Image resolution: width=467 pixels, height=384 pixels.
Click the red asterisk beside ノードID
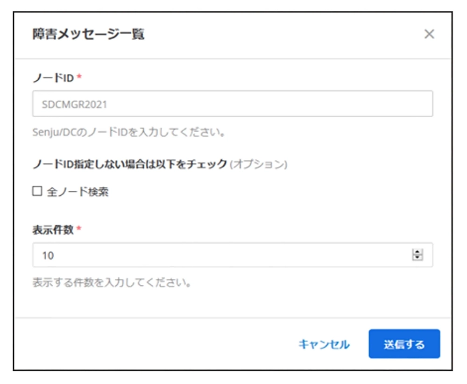(79, 77)
